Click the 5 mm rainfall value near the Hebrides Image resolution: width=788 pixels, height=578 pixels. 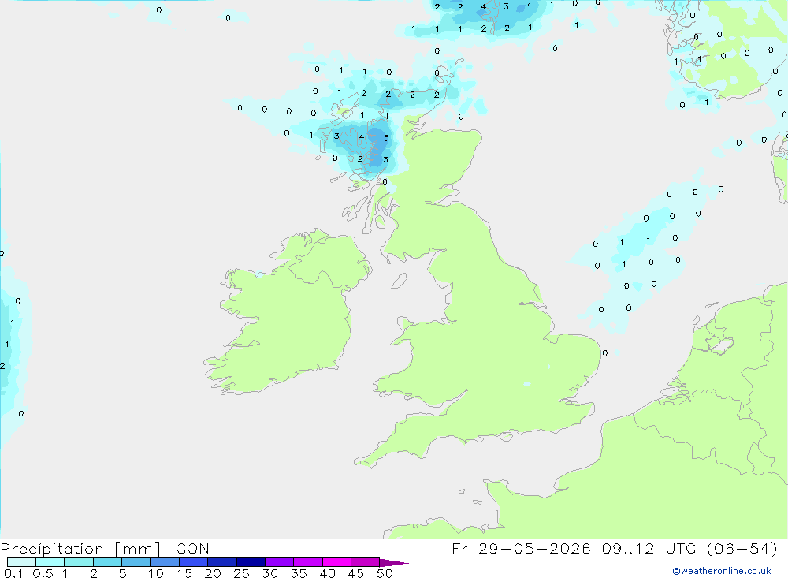386,138
